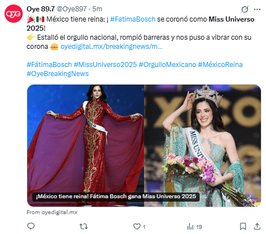Like the tweet with heart icon
Viewport: 266px width, 234px height.
click(x=139, y=227)
